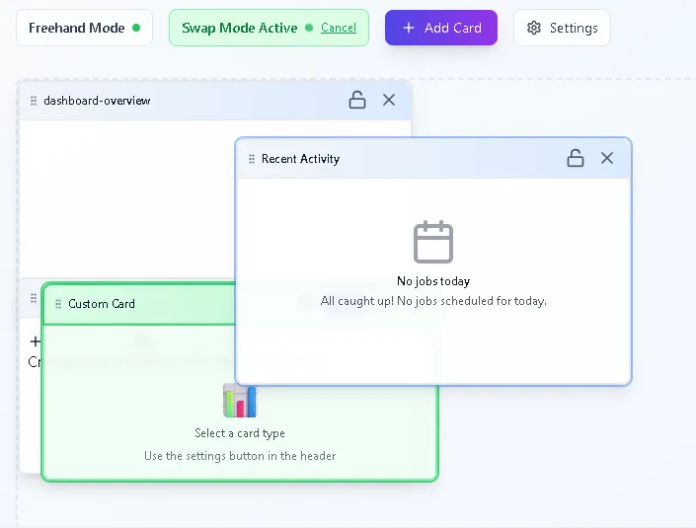The width and height of the screenshot is (696, 528).
Task: Toggle the lock on Recent Activity card
Action: tap(575, 158)
